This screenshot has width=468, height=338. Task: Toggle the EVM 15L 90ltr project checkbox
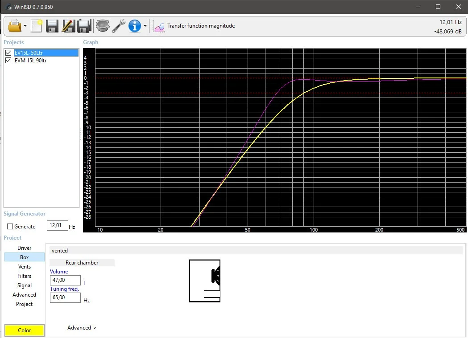(8, 60)
